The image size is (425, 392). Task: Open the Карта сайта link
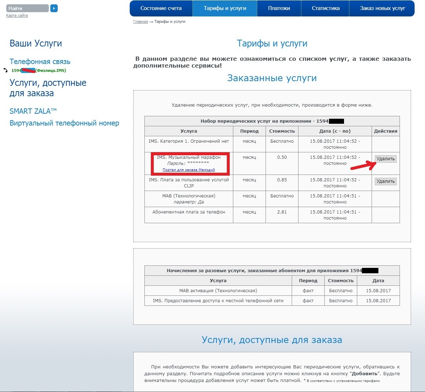pos(17,15)
